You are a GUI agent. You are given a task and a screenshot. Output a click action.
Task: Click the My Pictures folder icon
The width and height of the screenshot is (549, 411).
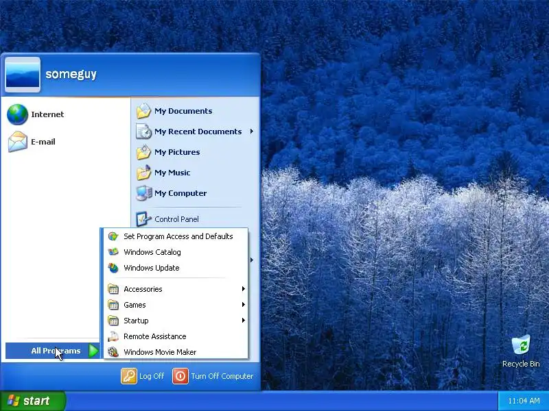pyautogui.click(x=143, y=152)
